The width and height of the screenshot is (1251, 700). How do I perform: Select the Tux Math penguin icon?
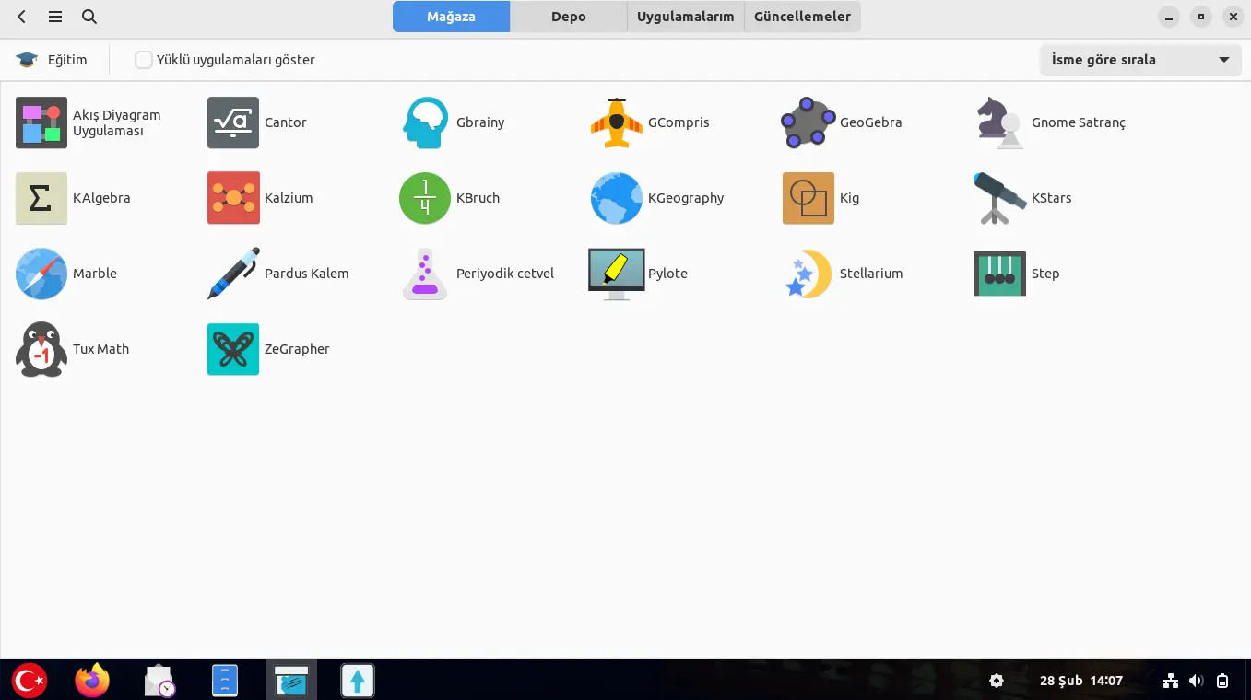[41, 349]
